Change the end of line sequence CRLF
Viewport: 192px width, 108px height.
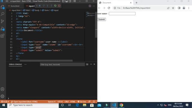tap(67, 102)
